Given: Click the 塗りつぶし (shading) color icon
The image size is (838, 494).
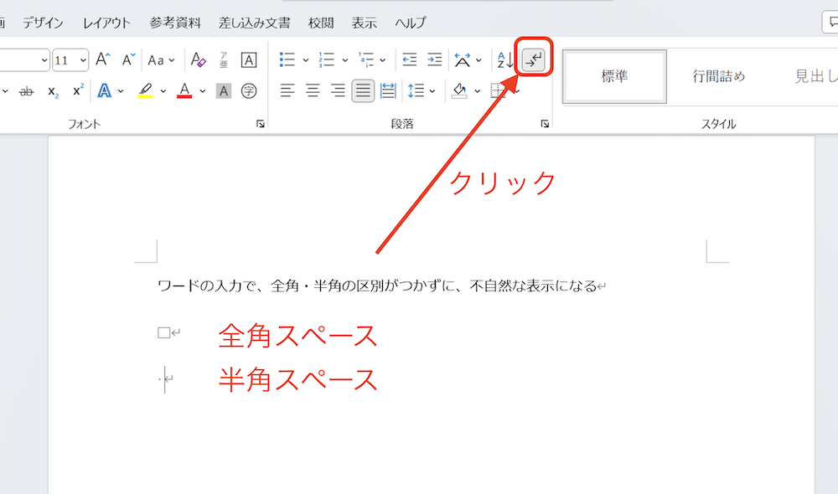Looking at the screenshot, I should (x=460, y=90).
